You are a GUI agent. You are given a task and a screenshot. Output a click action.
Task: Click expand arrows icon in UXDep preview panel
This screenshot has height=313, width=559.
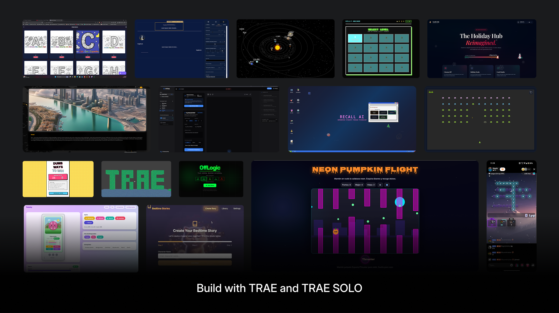[x=250, y=94]
